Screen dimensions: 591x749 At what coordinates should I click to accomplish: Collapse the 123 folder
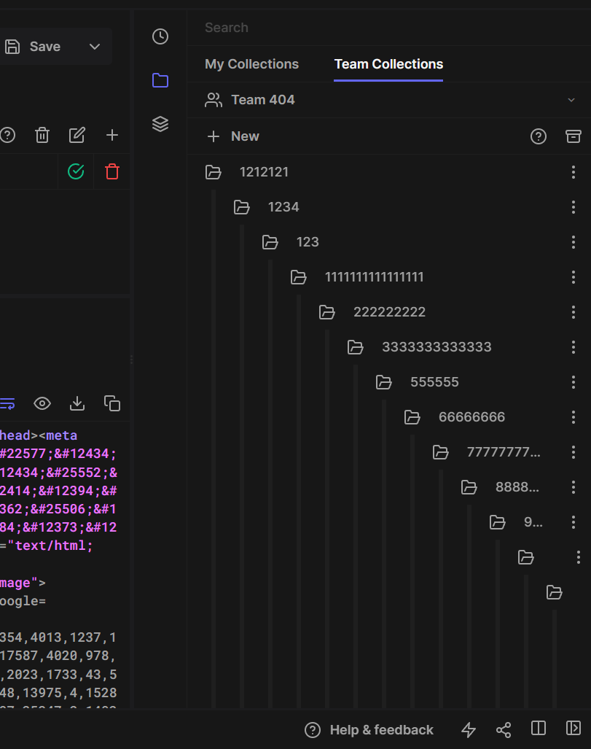(x=270, y=242)
